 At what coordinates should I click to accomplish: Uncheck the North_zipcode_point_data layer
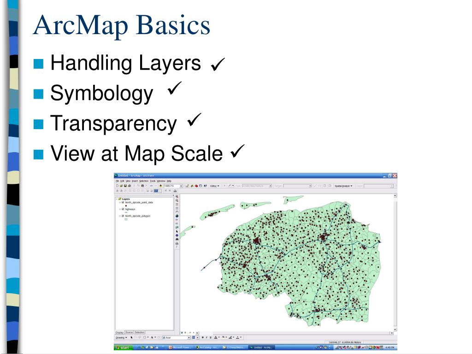coord(123,202)
